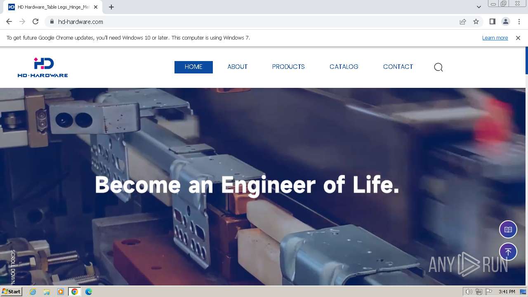Click the browser forward arrow
The image size is (528, 297).
(x=22, y=21)
